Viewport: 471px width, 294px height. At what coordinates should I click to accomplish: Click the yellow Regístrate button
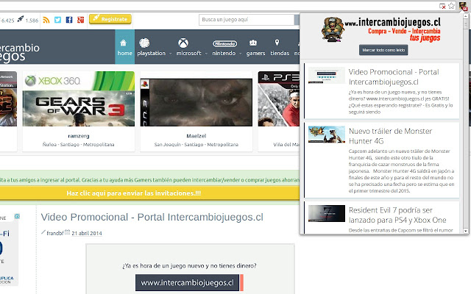(110, 19)
